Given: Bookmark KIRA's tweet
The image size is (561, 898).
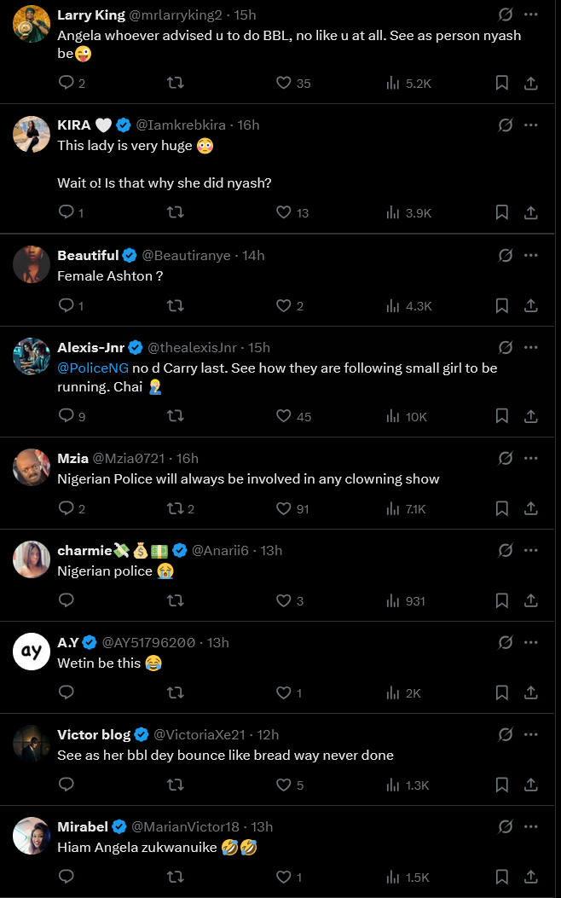Looking at the screenshot, I should click(502, 212).
